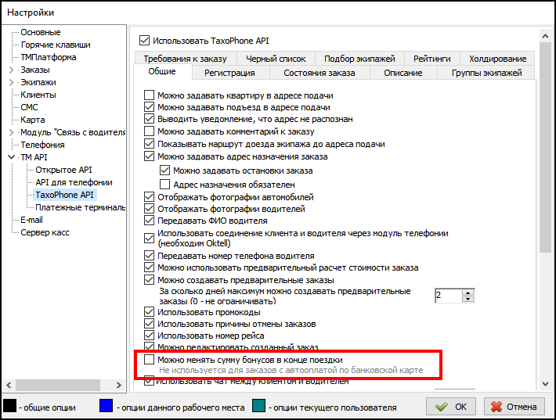Select Карта in settings tree
The image size is (556, 420).
[x=32, y=120]
